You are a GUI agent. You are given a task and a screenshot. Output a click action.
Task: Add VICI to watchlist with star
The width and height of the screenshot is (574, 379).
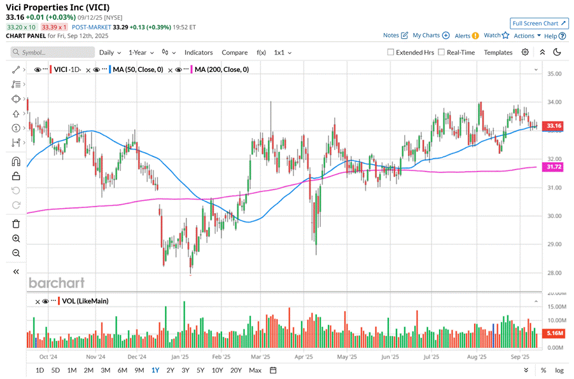pyautogui.click(x=505, y=36)
